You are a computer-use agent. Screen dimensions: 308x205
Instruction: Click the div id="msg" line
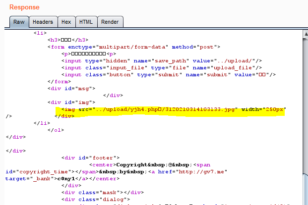[x=71, y=89]
